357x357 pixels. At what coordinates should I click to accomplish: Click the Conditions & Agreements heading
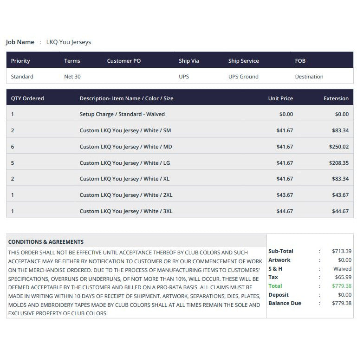[x=46, y=242]
